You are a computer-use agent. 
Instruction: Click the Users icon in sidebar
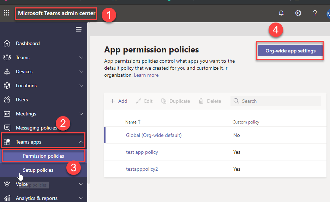click(7, 100)
